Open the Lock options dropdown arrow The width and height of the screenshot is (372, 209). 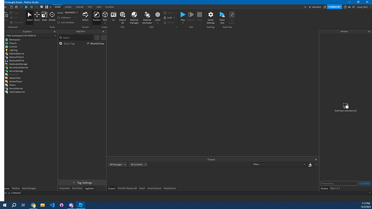[174, 18]
